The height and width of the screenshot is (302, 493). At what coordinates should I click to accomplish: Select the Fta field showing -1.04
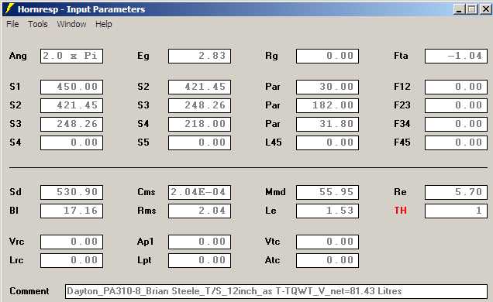(x=457, y=57)
